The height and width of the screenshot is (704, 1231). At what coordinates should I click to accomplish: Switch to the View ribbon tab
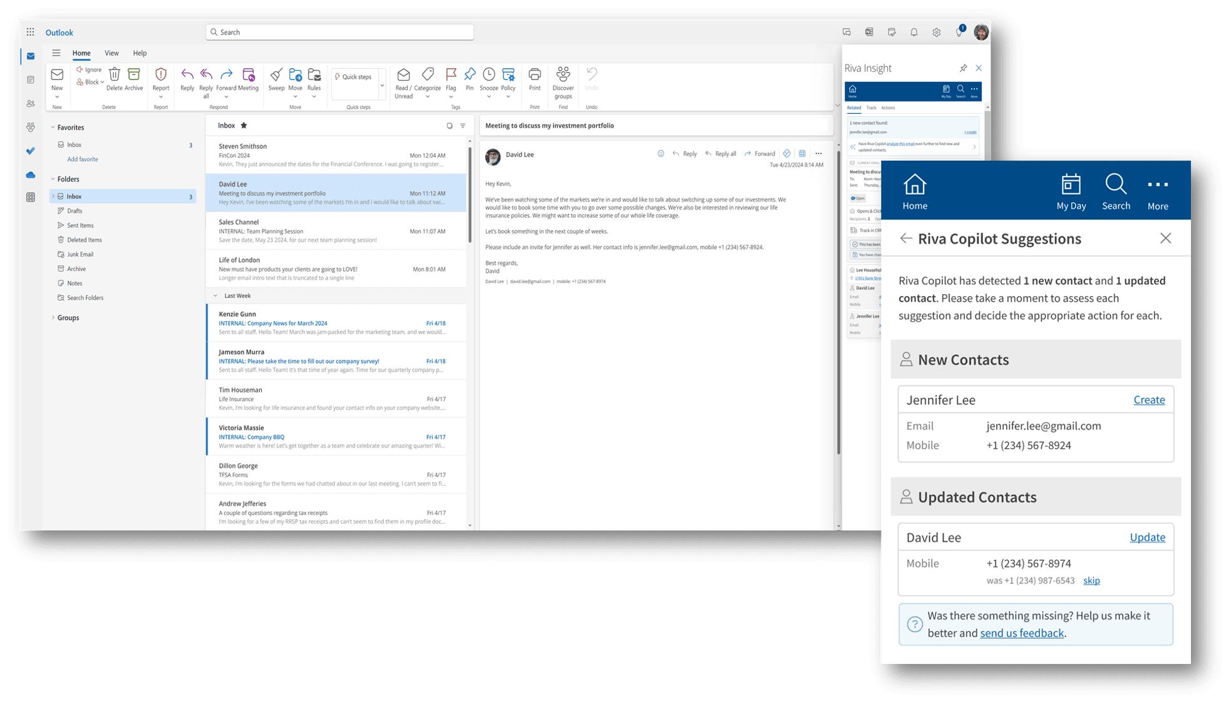pyautogui.click(x=111, y=53)
